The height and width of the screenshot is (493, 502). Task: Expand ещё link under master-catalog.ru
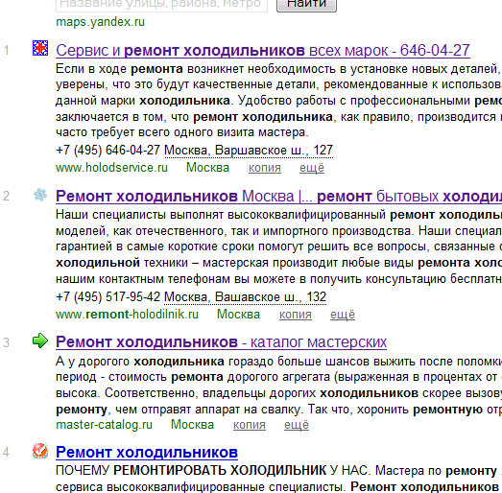pyautogui.click(x=297, y=425)
